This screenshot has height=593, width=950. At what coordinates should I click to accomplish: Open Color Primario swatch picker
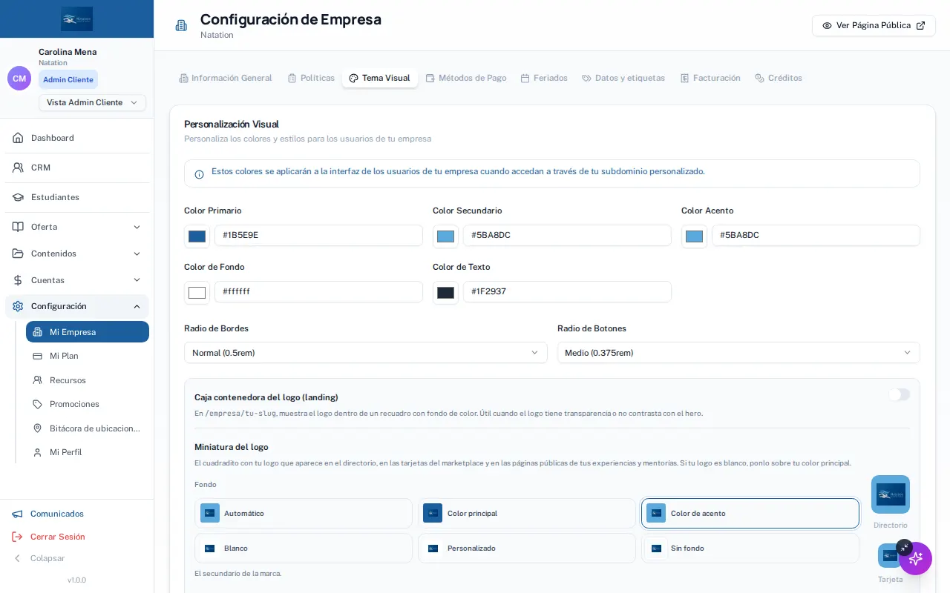pyautogui.click(x=197, y=236)
